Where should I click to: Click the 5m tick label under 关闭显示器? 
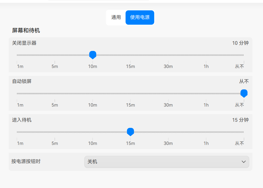click(x=55, y=67)
